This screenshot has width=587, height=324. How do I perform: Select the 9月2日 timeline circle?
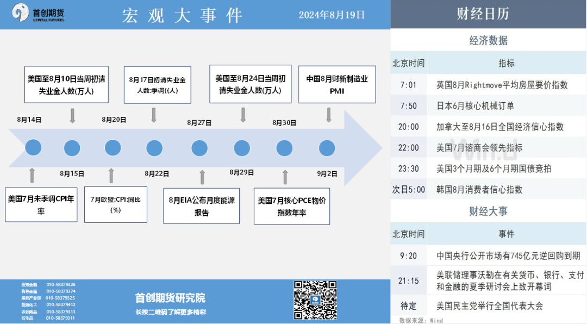[x=327, y=148]
